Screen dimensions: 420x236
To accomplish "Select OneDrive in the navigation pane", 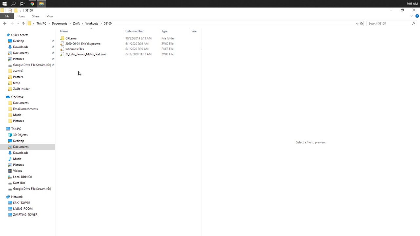I will coord(17,97).
